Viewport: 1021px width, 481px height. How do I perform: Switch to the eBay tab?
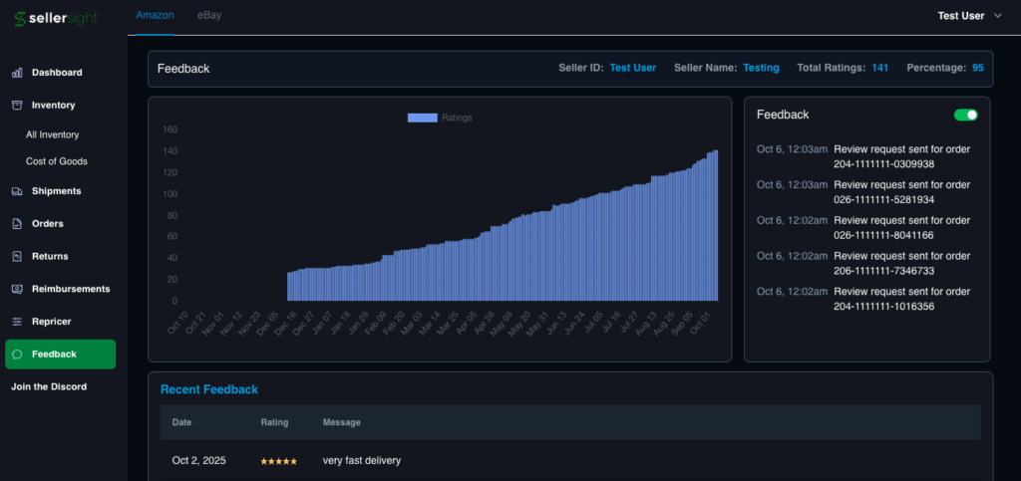tap(210, 16)
